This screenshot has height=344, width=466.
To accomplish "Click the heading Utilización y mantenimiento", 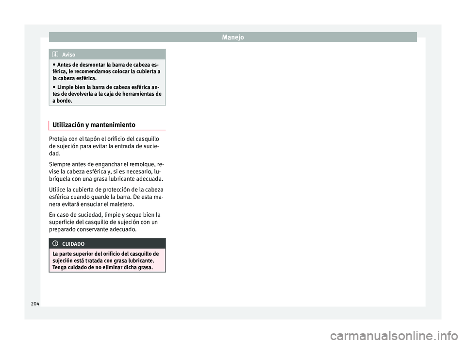I will pyautogui.click(x=94, y=125).
